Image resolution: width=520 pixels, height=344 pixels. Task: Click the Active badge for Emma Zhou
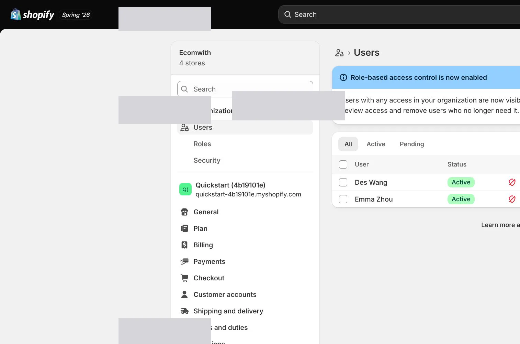click(461, 199)
